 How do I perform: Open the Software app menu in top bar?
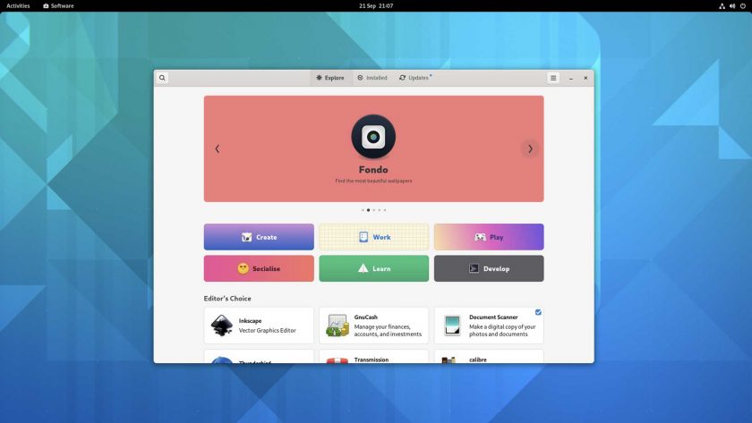58,5
